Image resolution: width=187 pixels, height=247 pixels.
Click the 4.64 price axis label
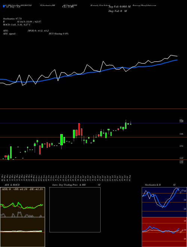(181, 146)
